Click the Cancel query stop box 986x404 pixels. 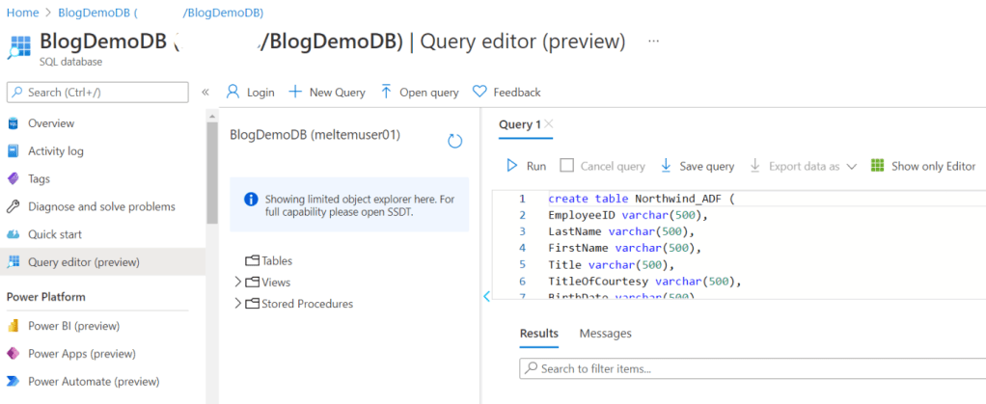[x=566, y=166]
